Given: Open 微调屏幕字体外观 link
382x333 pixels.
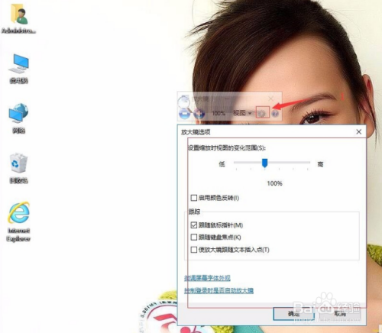Looking at the screenshot, I should tap(207, 278).
